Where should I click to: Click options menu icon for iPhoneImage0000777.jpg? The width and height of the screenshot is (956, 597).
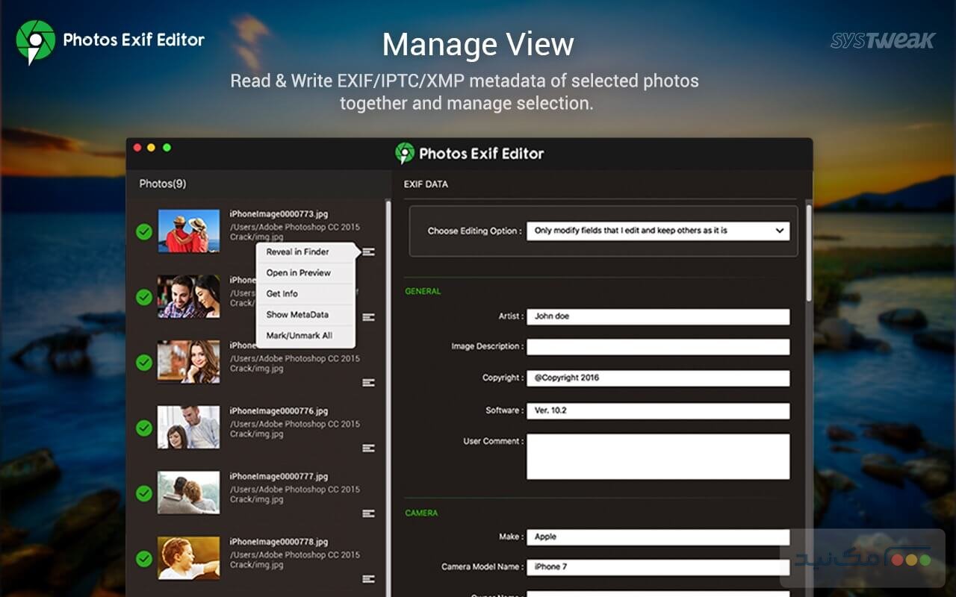coord(368,513)
